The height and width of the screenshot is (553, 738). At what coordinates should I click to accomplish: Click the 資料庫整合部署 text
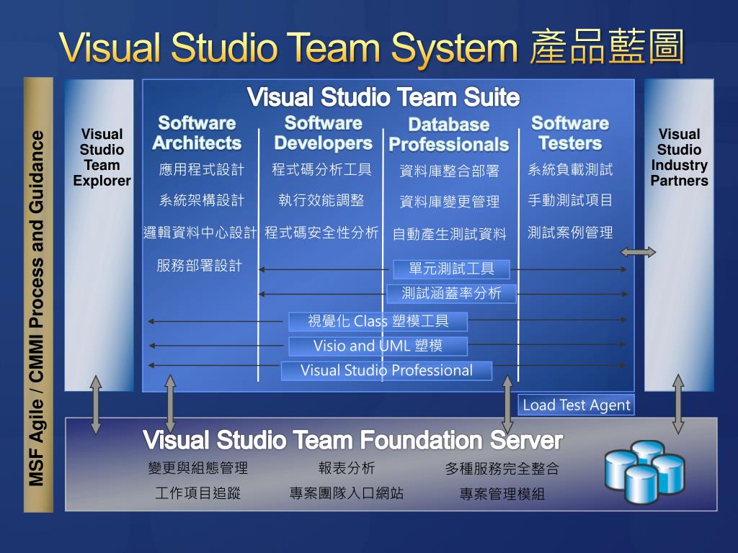pyautogui.click(x=449, y=171)
